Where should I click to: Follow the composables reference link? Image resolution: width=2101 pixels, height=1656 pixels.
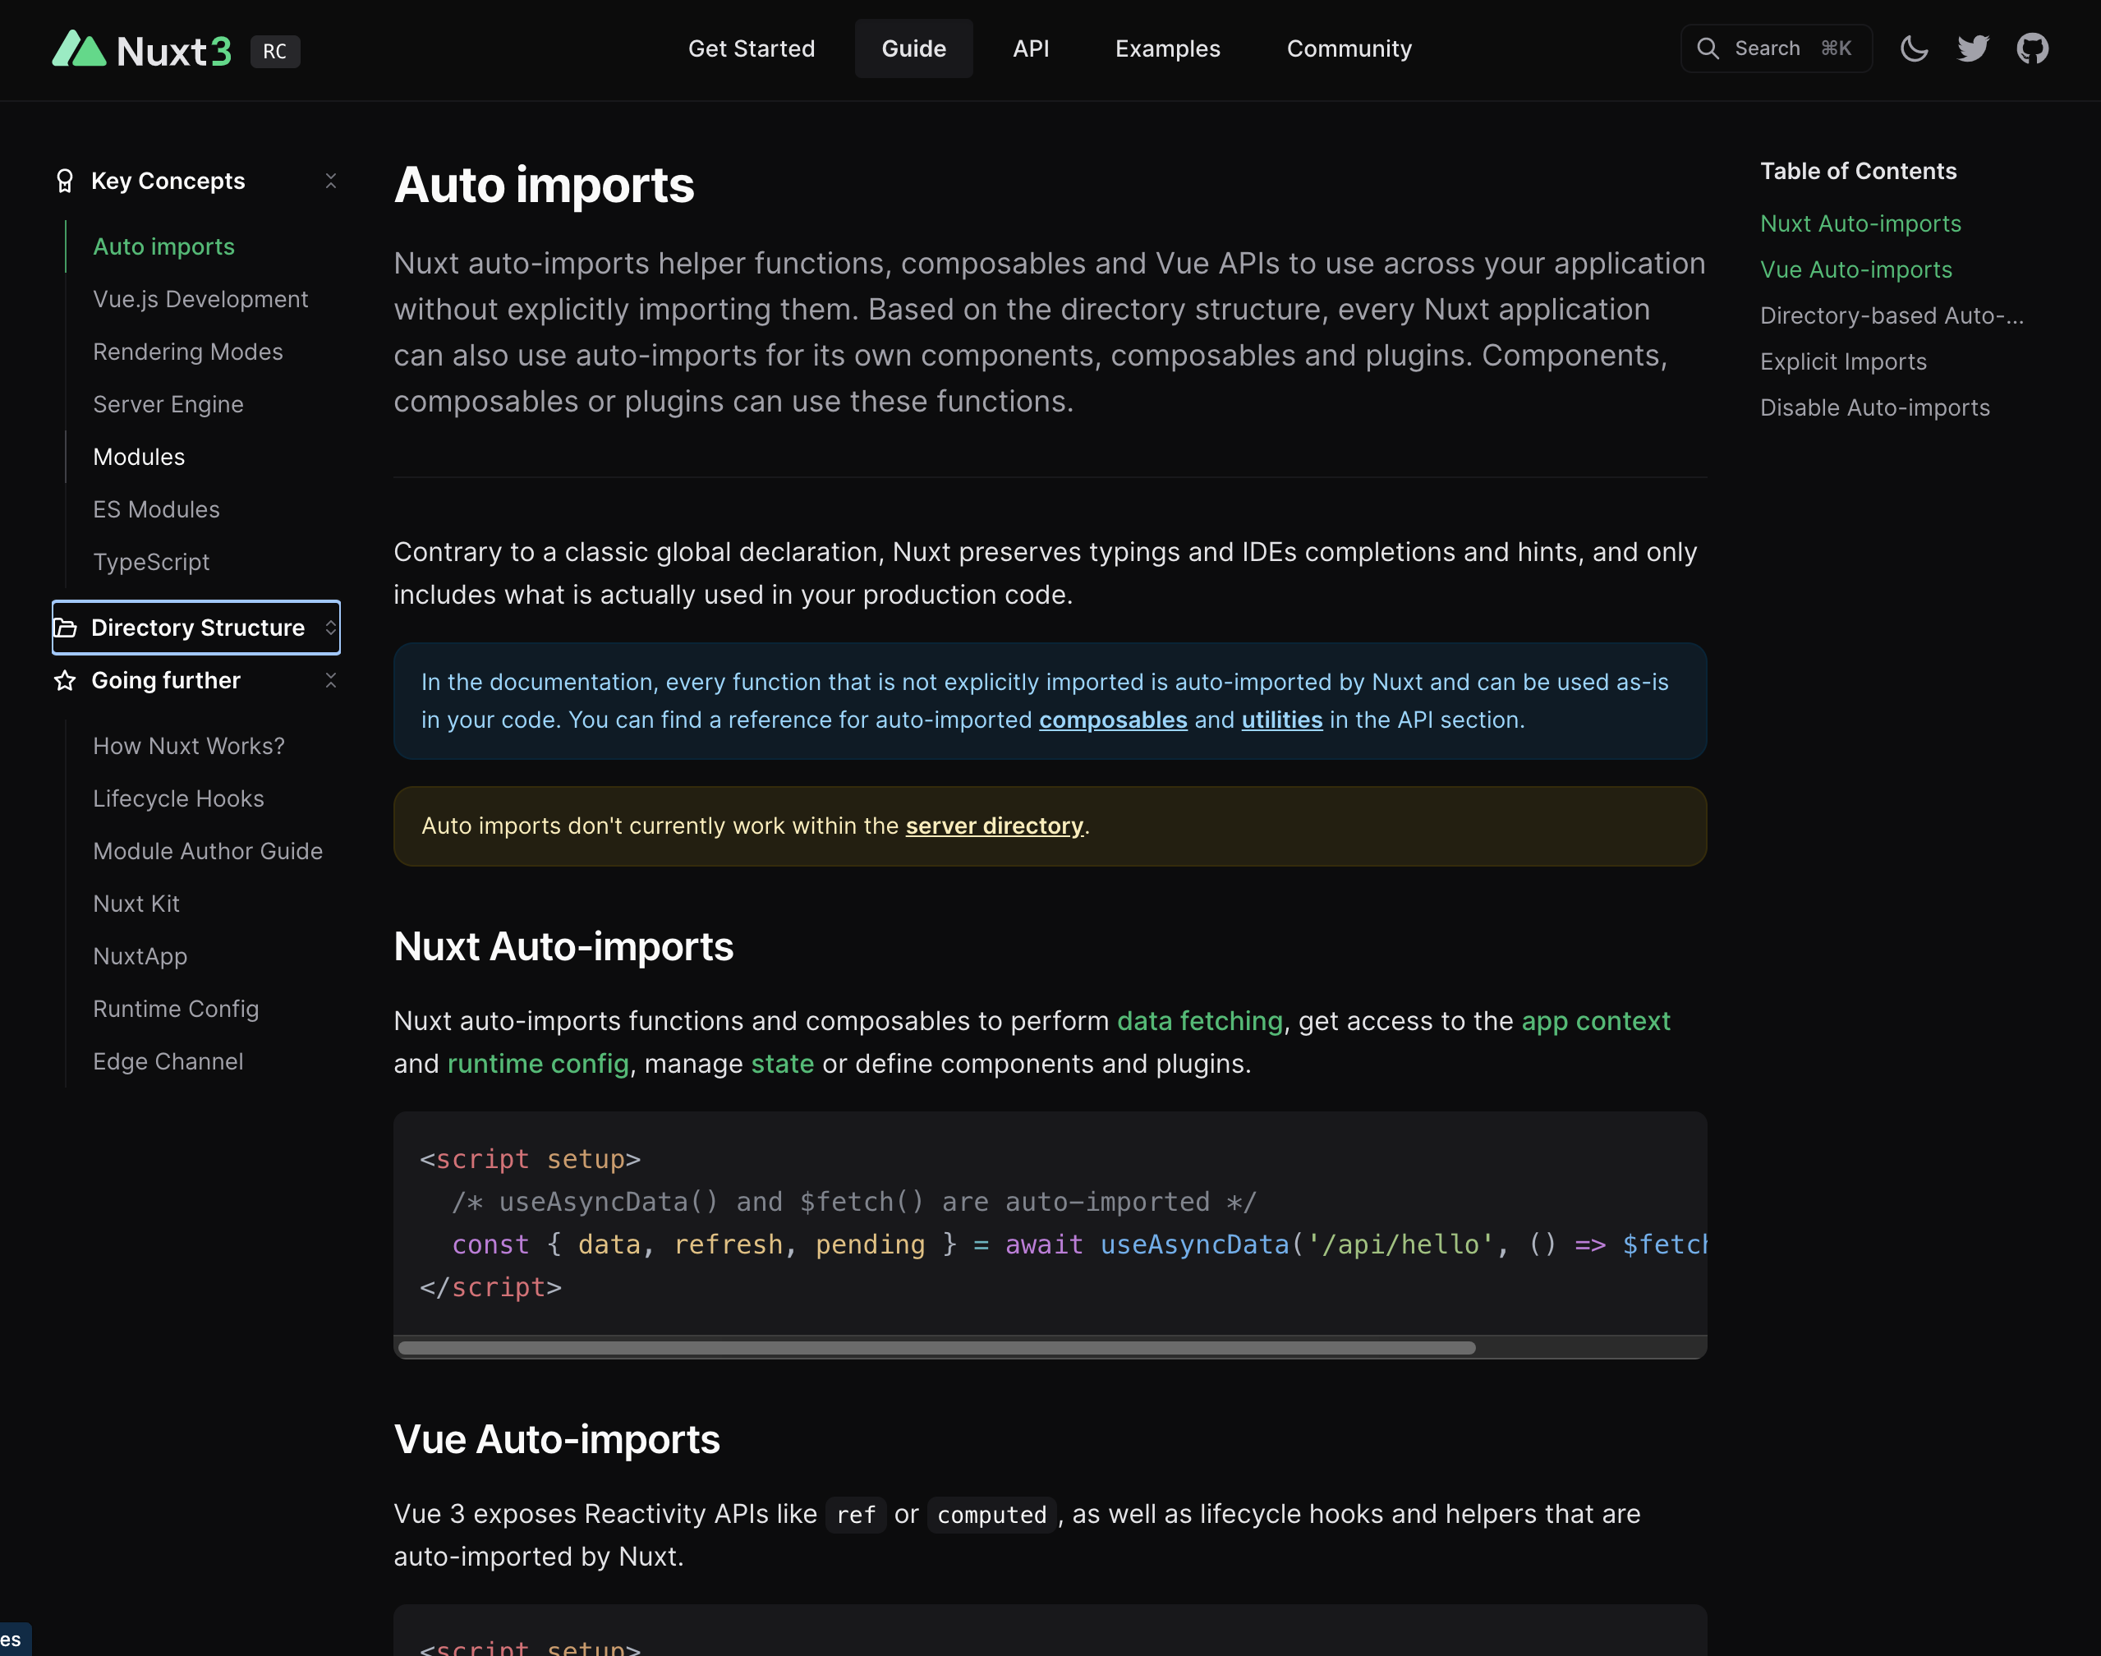coord(1113,720)
